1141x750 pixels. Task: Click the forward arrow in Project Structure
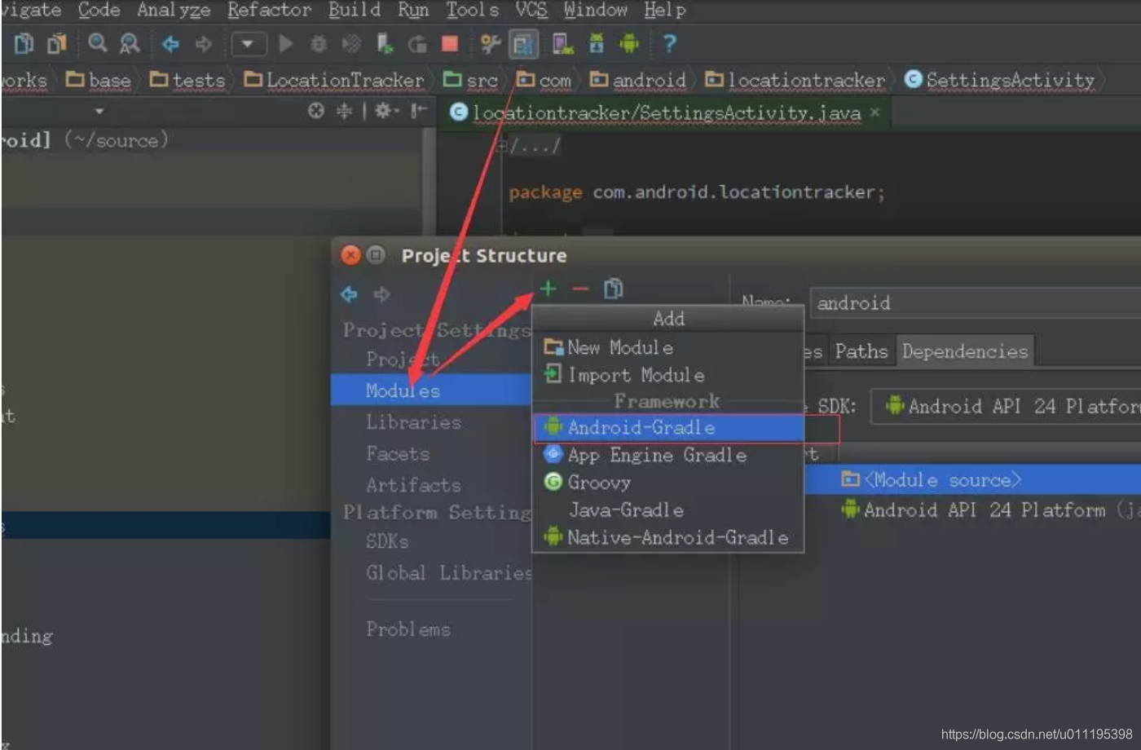(381, 294)
